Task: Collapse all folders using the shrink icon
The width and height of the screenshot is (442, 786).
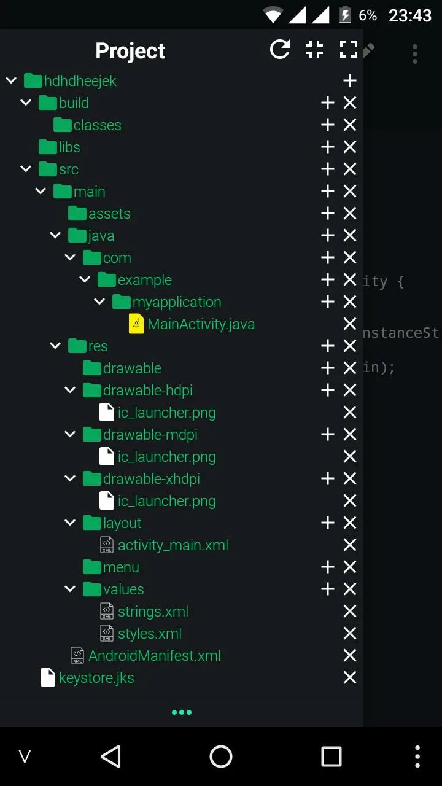Action: (314, 50)
